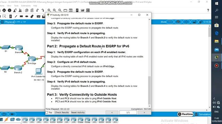Open the drawing palette rectangle icon
Screen dimensions: 222x124
(x=65, y=10)
